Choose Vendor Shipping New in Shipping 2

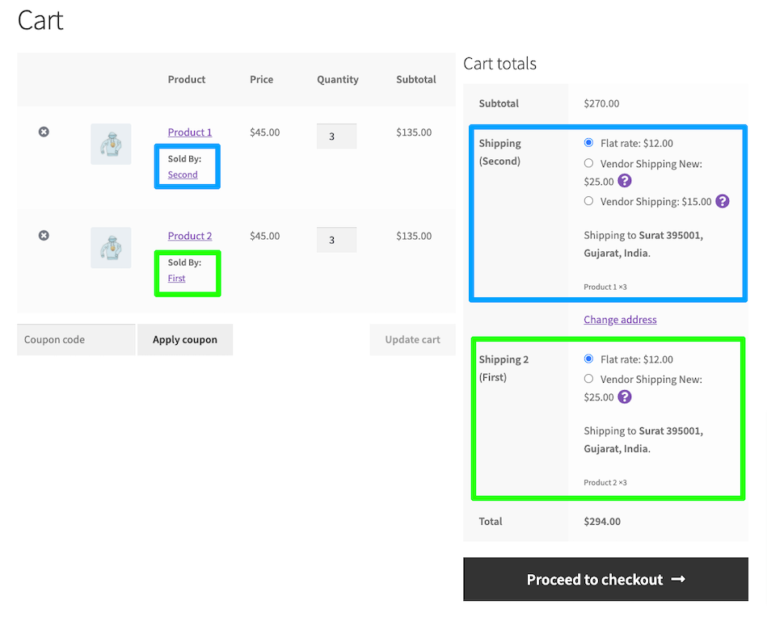pos(588,379)
